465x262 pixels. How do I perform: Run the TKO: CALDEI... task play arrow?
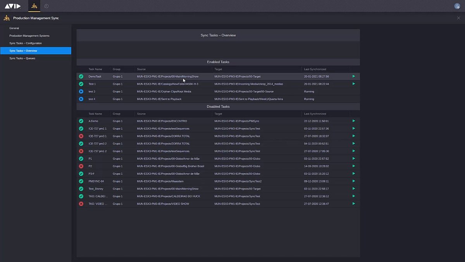pyautogui.click(x=354, y=196)
